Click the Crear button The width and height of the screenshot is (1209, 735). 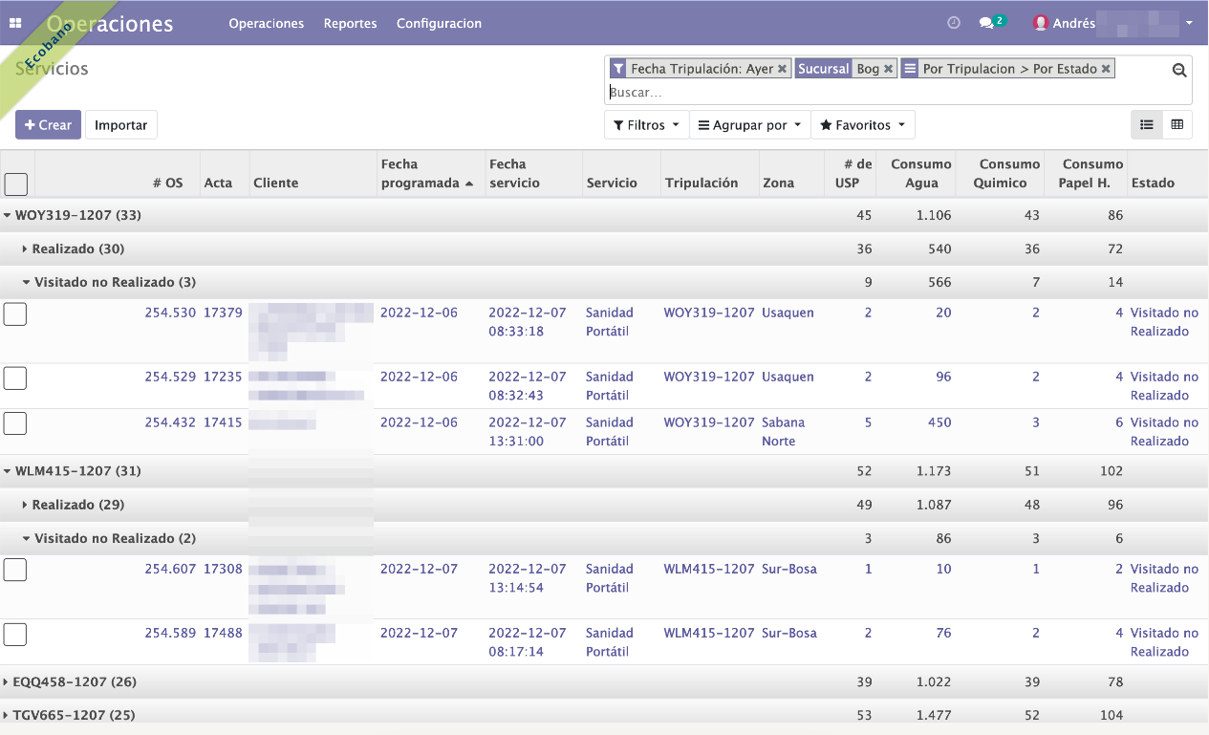[48, 125]
